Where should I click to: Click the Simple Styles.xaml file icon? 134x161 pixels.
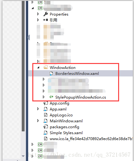click(46, 133)
